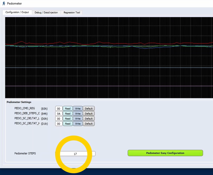Switch to the Debug / DataInjection tab

point(46,12)
